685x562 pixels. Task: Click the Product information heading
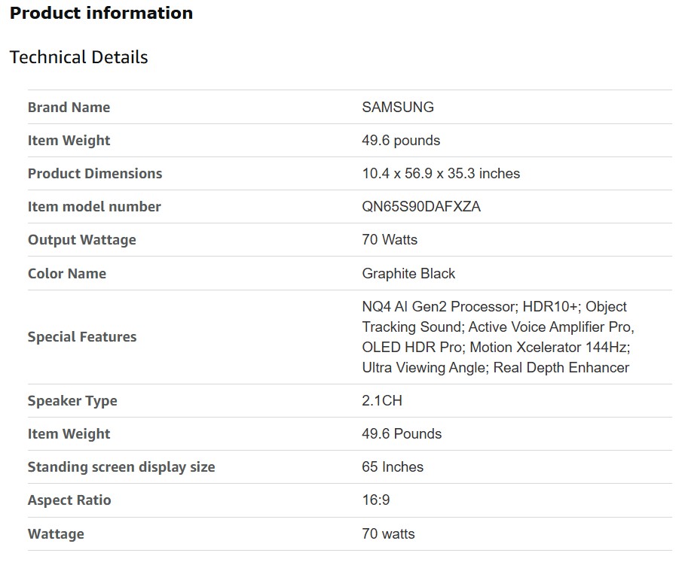click(101, 14)
